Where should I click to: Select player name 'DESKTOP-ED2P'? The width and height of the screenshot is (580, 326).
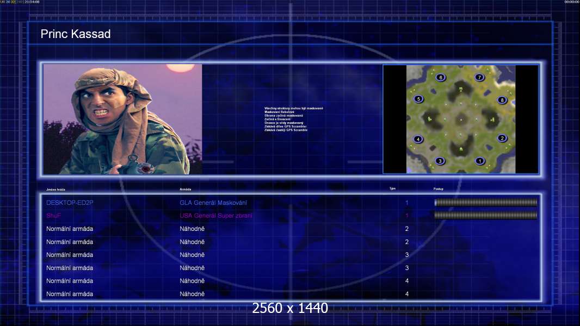point(70,203)
